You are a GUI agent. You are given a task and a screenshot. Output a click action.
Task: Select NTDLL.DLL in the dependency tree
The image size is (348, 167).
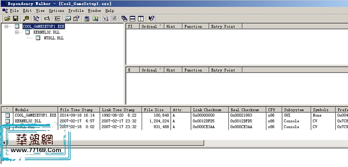click(x=53, y=38)
